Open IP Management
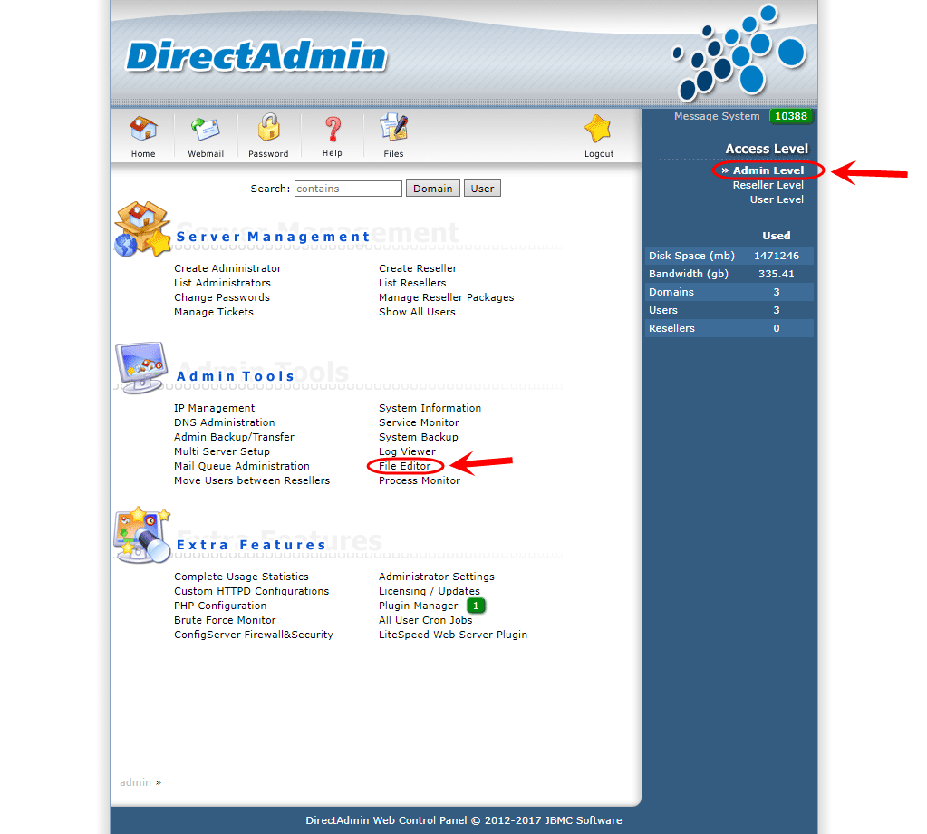This screenshot has width=927, height=834. 214,408
